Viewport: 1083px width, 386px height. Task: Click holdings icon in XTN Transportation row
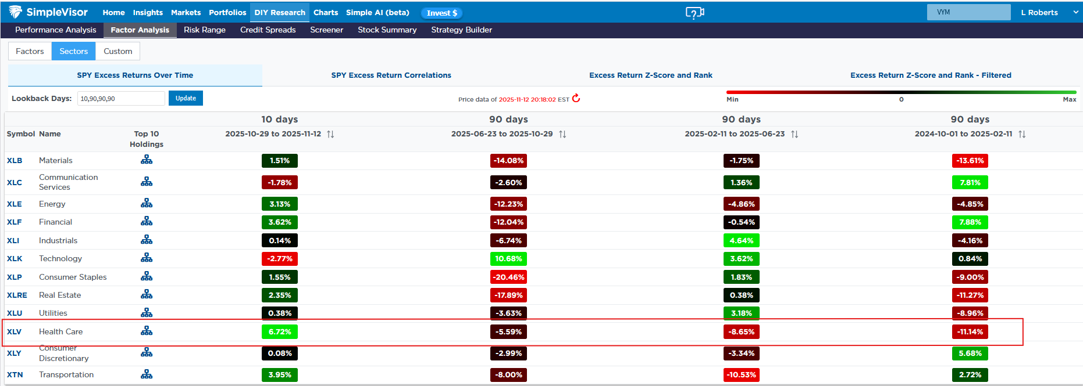tap(147, 374)
